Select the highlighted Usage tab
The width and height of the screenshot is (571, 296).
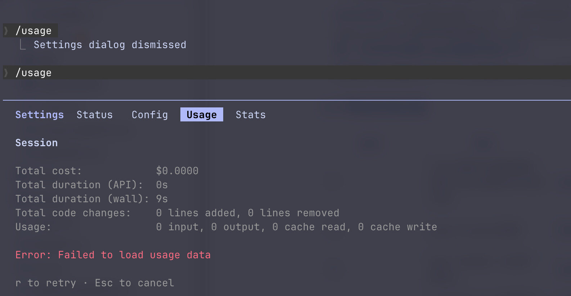pos(202,115)
